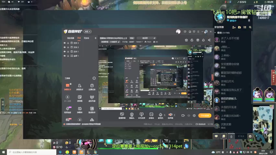
Task: Open the multi-person link tool with download arrow
Action: (x=68, y=99)
